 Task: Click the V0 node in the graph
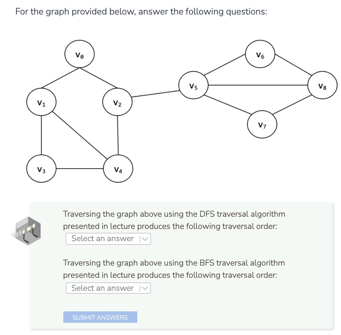pyautogui.click(x=79, y=54)
